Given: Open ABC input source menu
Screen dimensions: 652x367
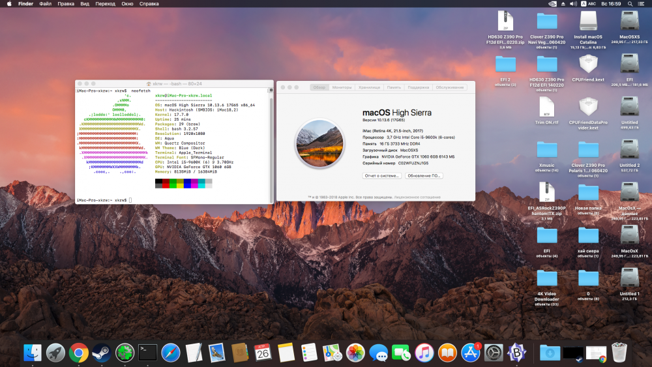Looking at the screenshot, I should 588,4.
